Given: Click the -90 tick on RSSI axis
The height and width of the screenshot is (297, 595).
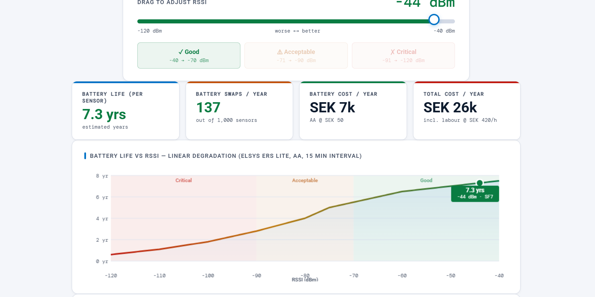Looking at the screenshot, I should [x=257, y=276].
